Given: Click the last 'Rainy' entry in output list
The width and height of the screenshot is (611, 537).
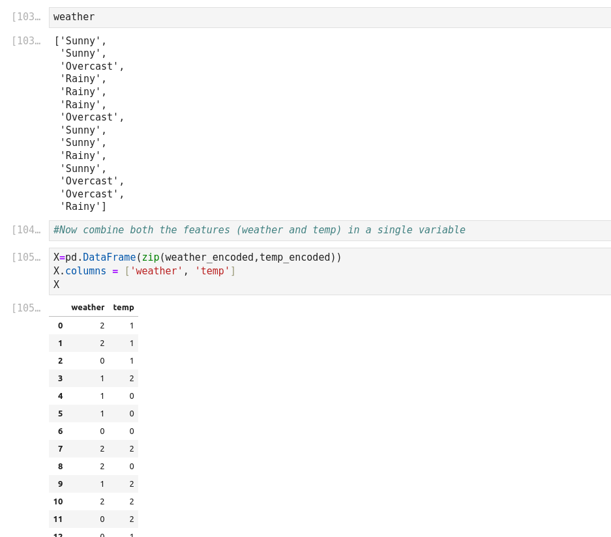Looking at the screenshot, I should click(x=80, y=207).
